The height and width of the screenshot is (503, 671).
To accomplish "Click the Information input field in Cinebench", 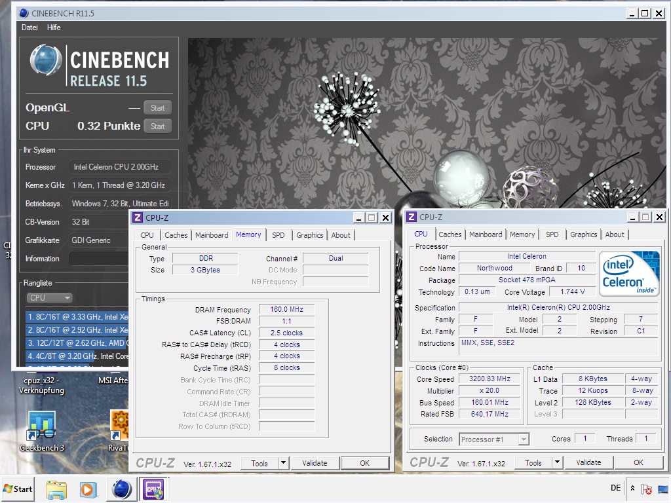I will (99, 259).
